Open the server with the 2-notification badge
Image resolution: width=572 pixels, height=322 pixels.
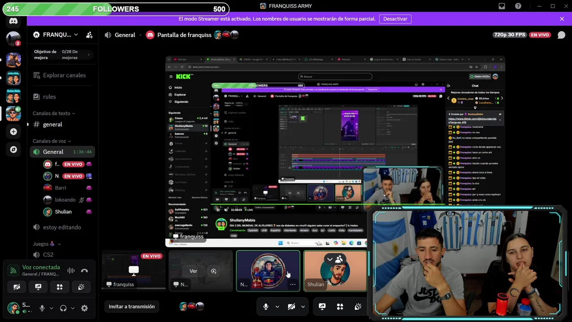click(13, 39)
